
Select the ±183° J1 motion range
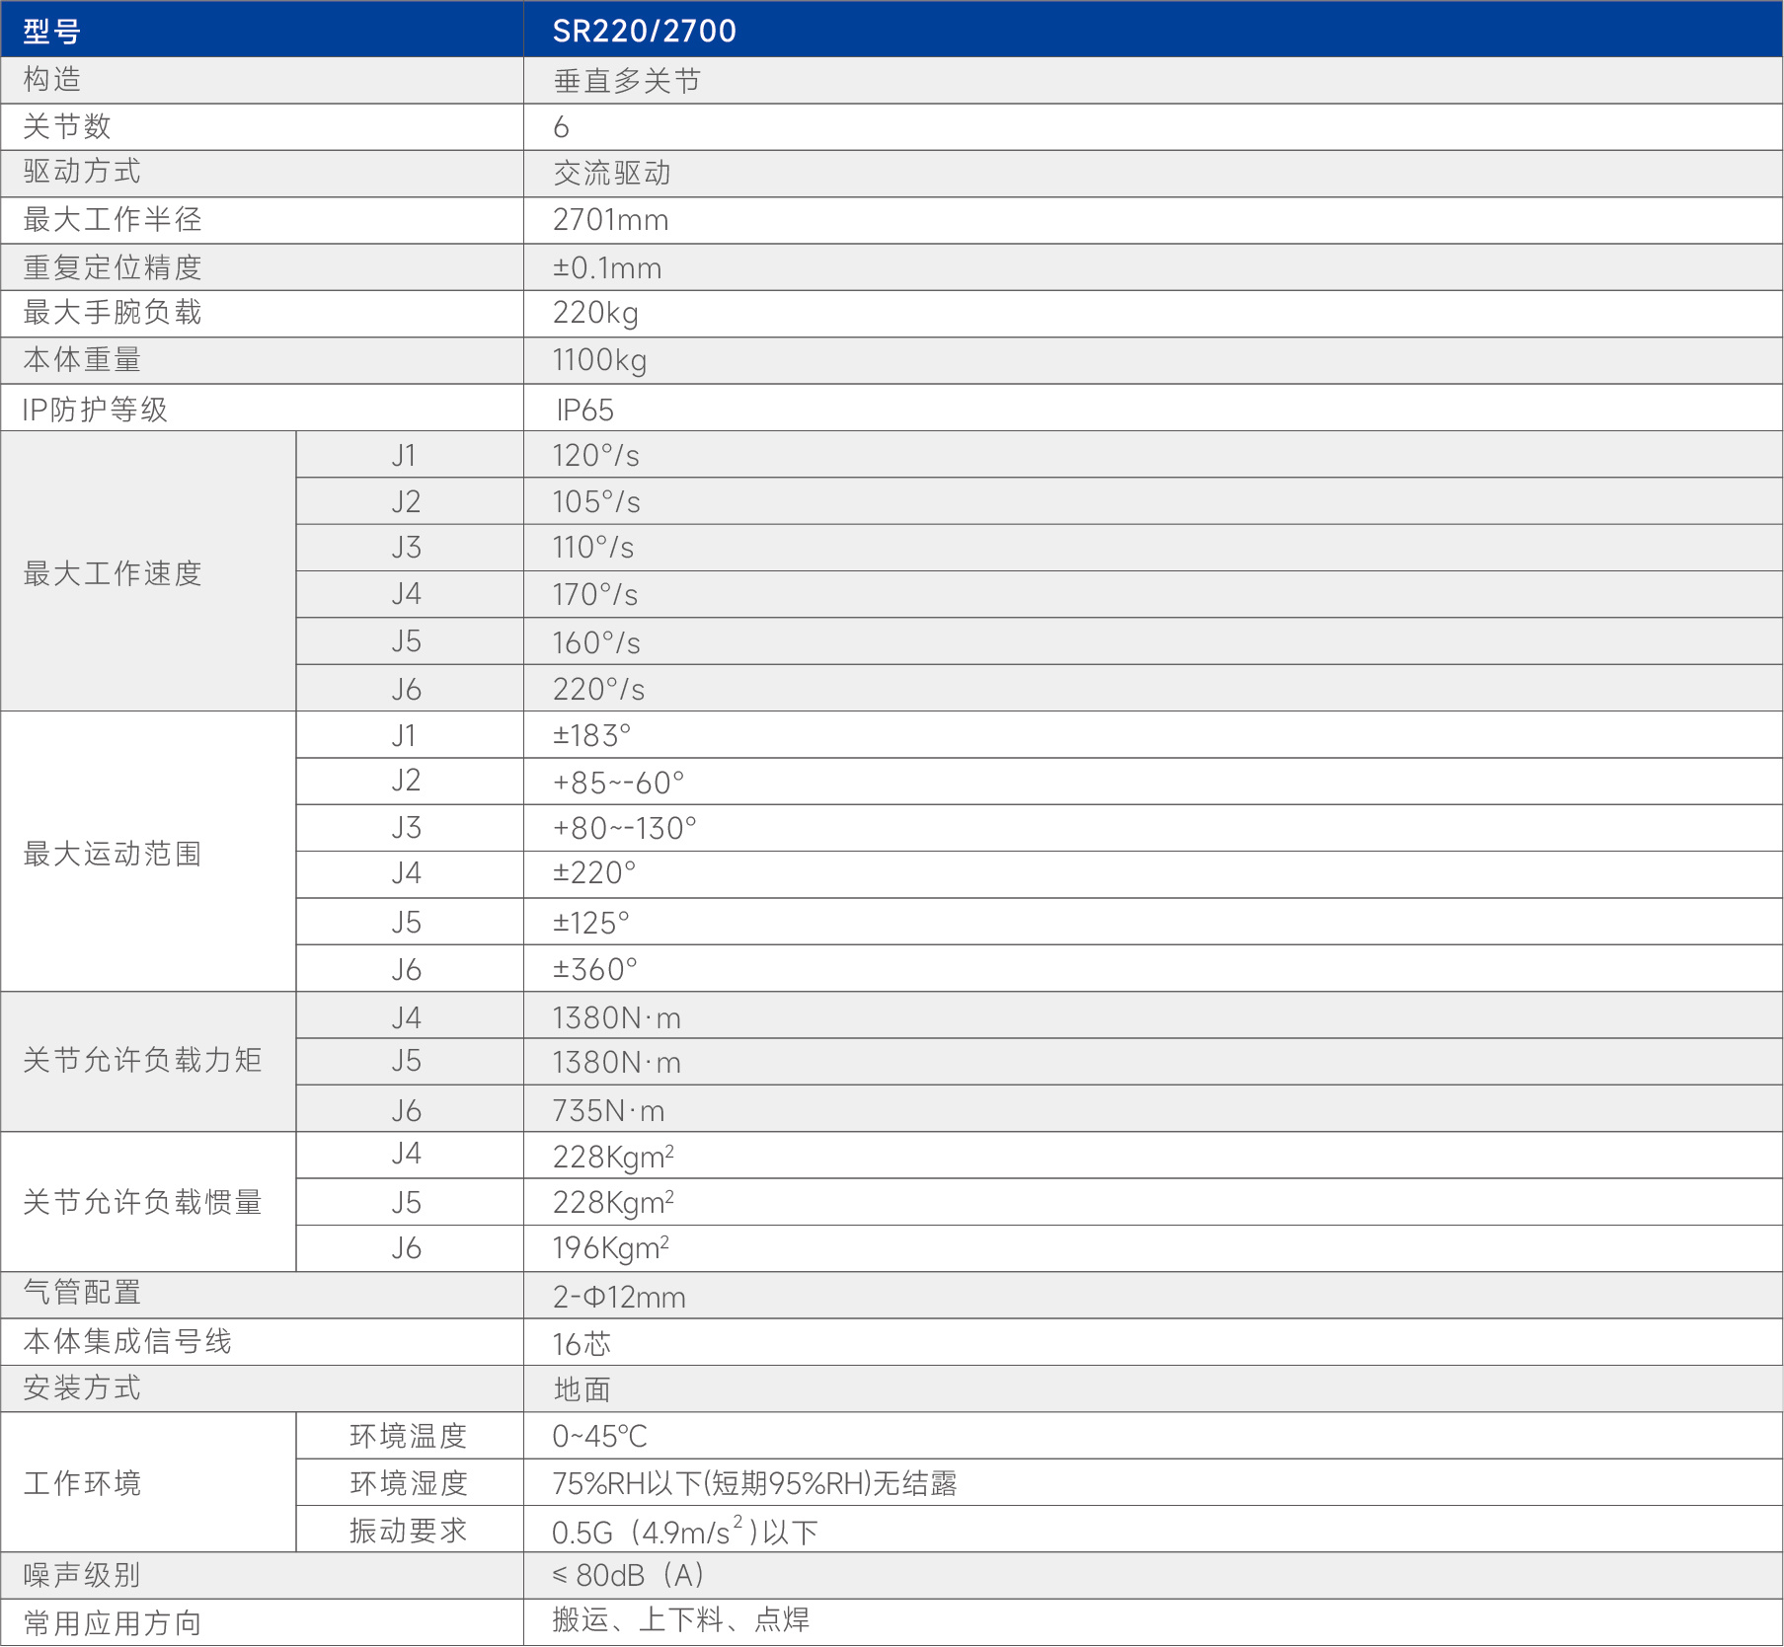point(591,735)
